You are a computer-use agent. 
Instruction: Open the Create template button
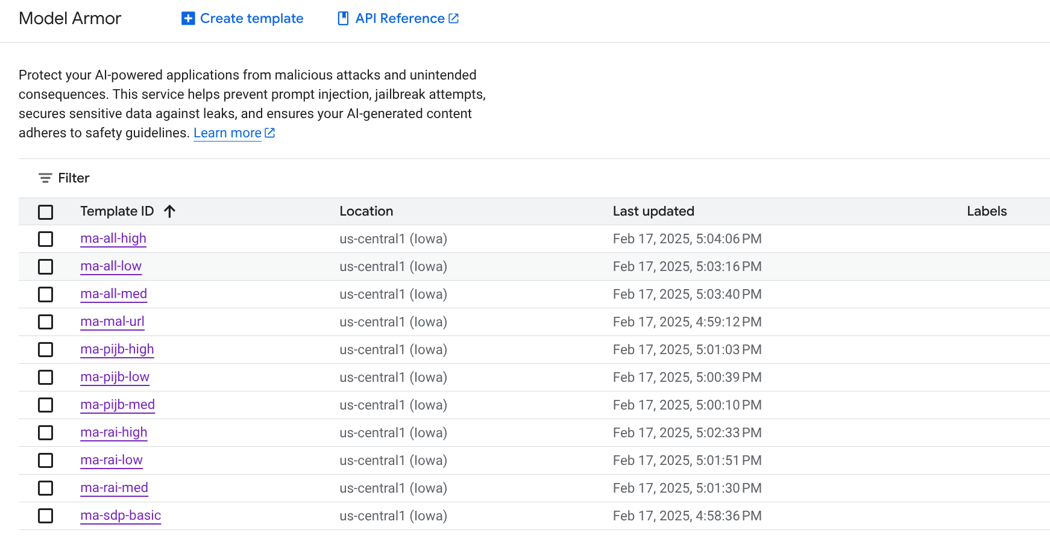point(242,19)
